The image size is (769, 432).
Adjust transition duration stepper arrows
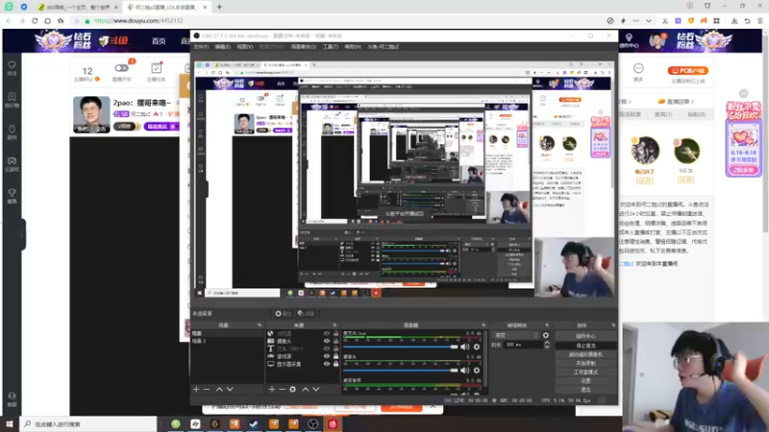pos(547,345)
